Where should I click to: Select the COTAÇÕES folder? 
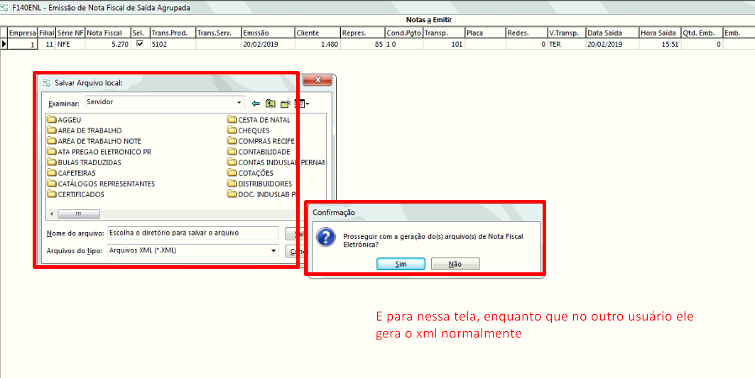pos(255,173)
